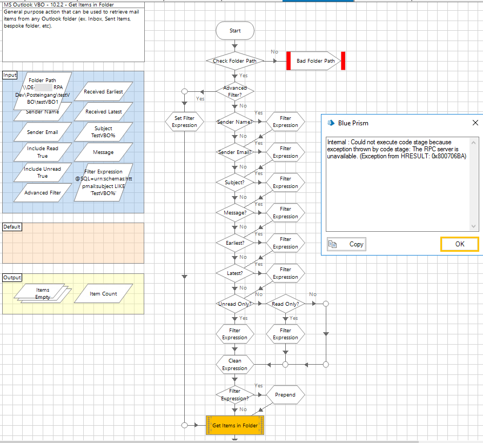The height and width of the screenshot is (443, 483).
Task: Select the Filter Expression? decision stage
Action: click(234, 394)
